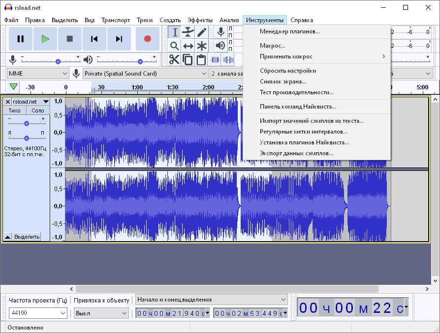Paste audio from the clipboard icon
The height and width of the screenshot is (333, 440).
202,59
